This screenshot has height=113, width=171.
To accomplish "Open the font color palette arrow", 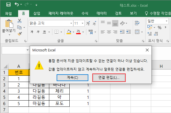I will tap(83, 32).
